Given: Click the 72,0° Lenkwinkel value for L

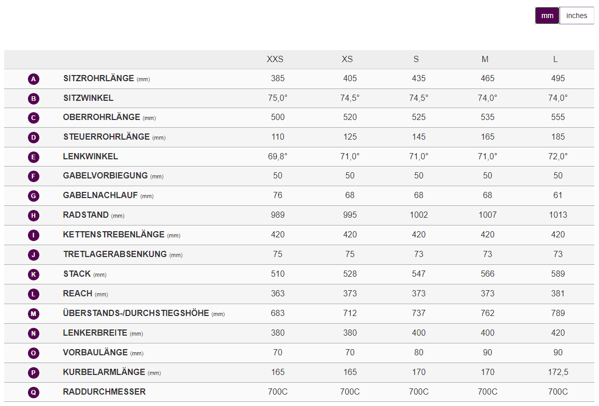Looking at the screenshot, I should 558,156.
